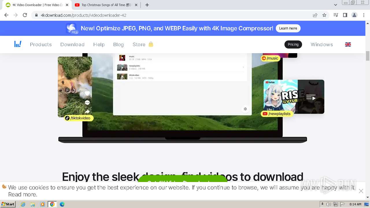Open the Store link
The width and height of the screenshot is (370, 208).
point(139,44)
